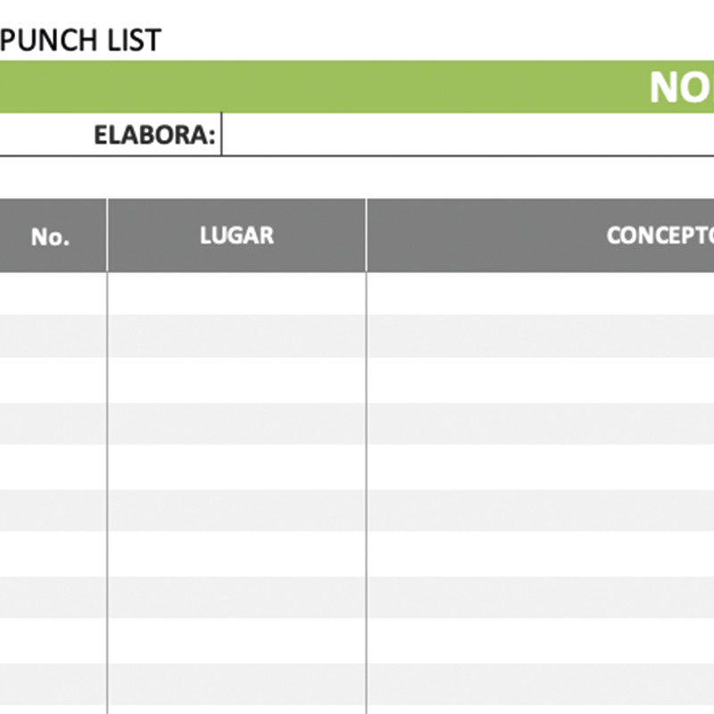Click first empty cell under LUGAR header
This screenshot has height=714, width=714.
tap(237, 293)
